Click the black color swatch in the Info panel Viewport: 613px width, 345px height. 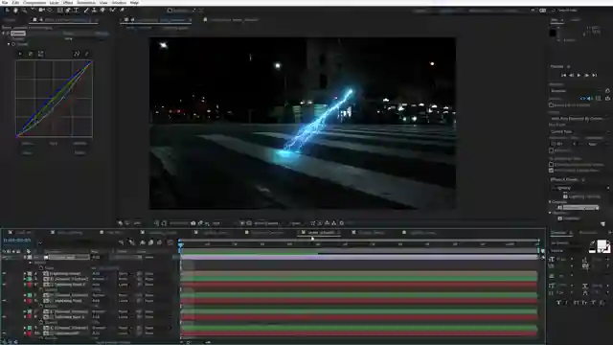coord(553,33)
